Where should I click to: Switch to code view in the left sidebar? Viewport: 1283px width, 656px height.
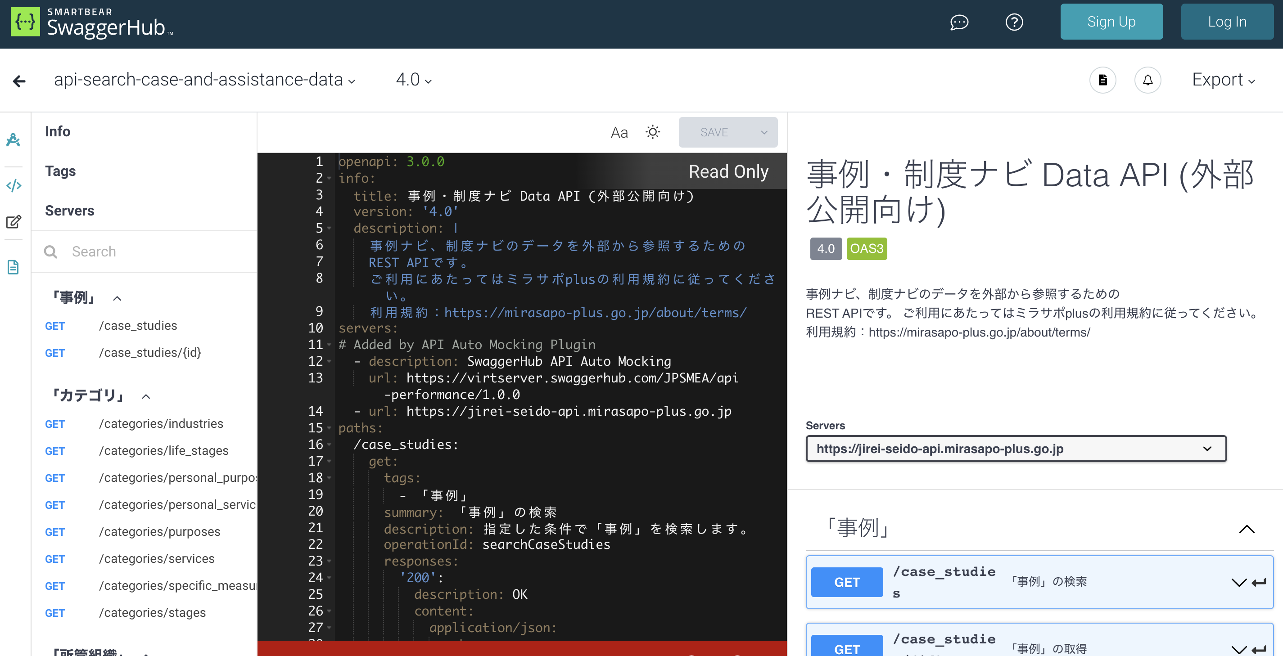pos(14,185)
